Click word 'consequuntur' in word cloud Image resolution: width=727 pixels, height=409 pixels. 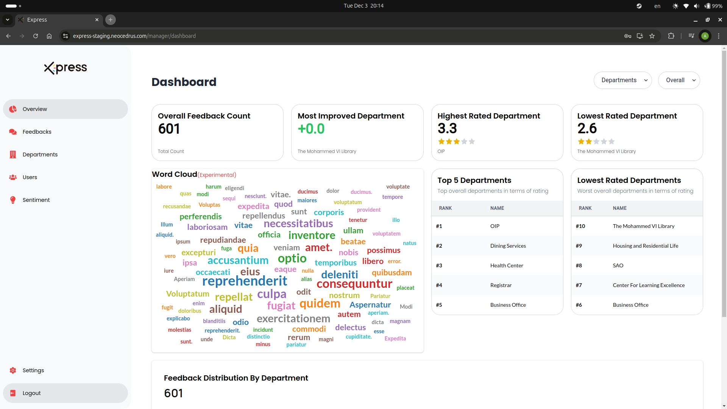click(x=354, y=284)
